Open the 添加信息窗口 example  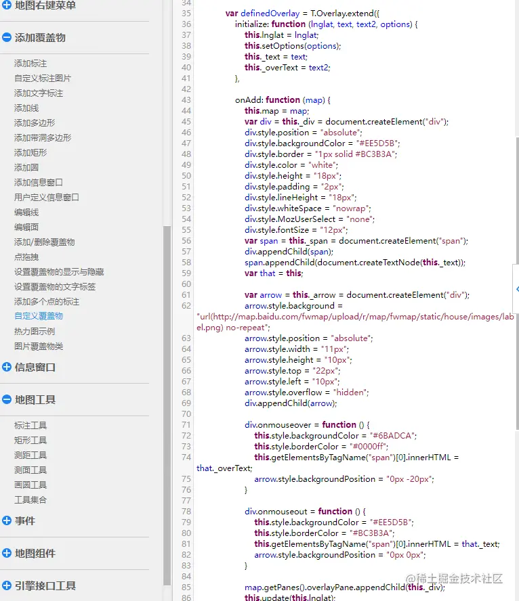point(39,183)
